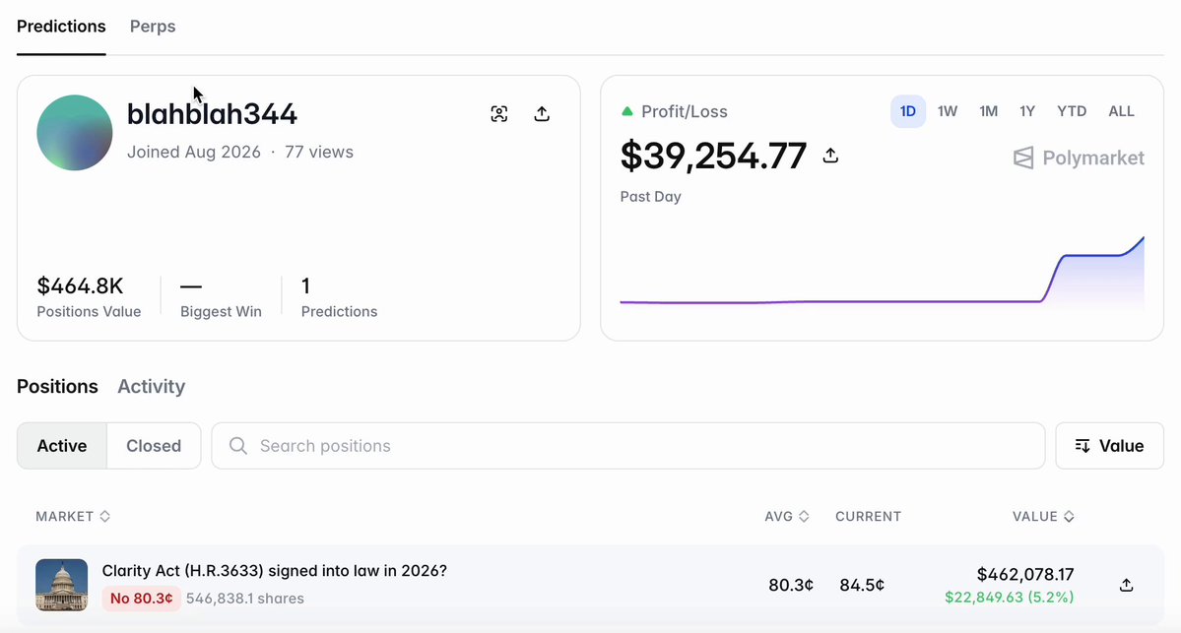Click the Past Day label
This screenshot has height=633, width=1181.
(x=651, y=197)
